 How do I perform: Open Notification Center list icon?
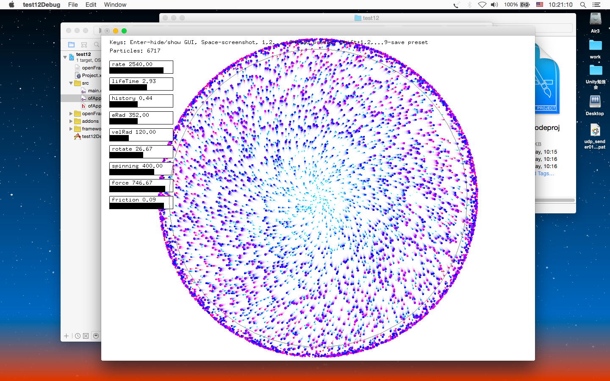(x=596, y=5)
